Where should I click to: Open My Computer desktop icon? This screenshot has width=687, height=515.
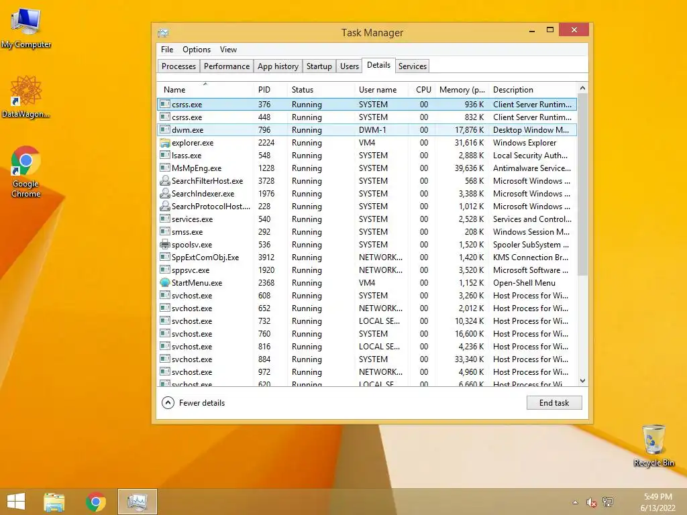pyautogui.click(x=26, y=28)
